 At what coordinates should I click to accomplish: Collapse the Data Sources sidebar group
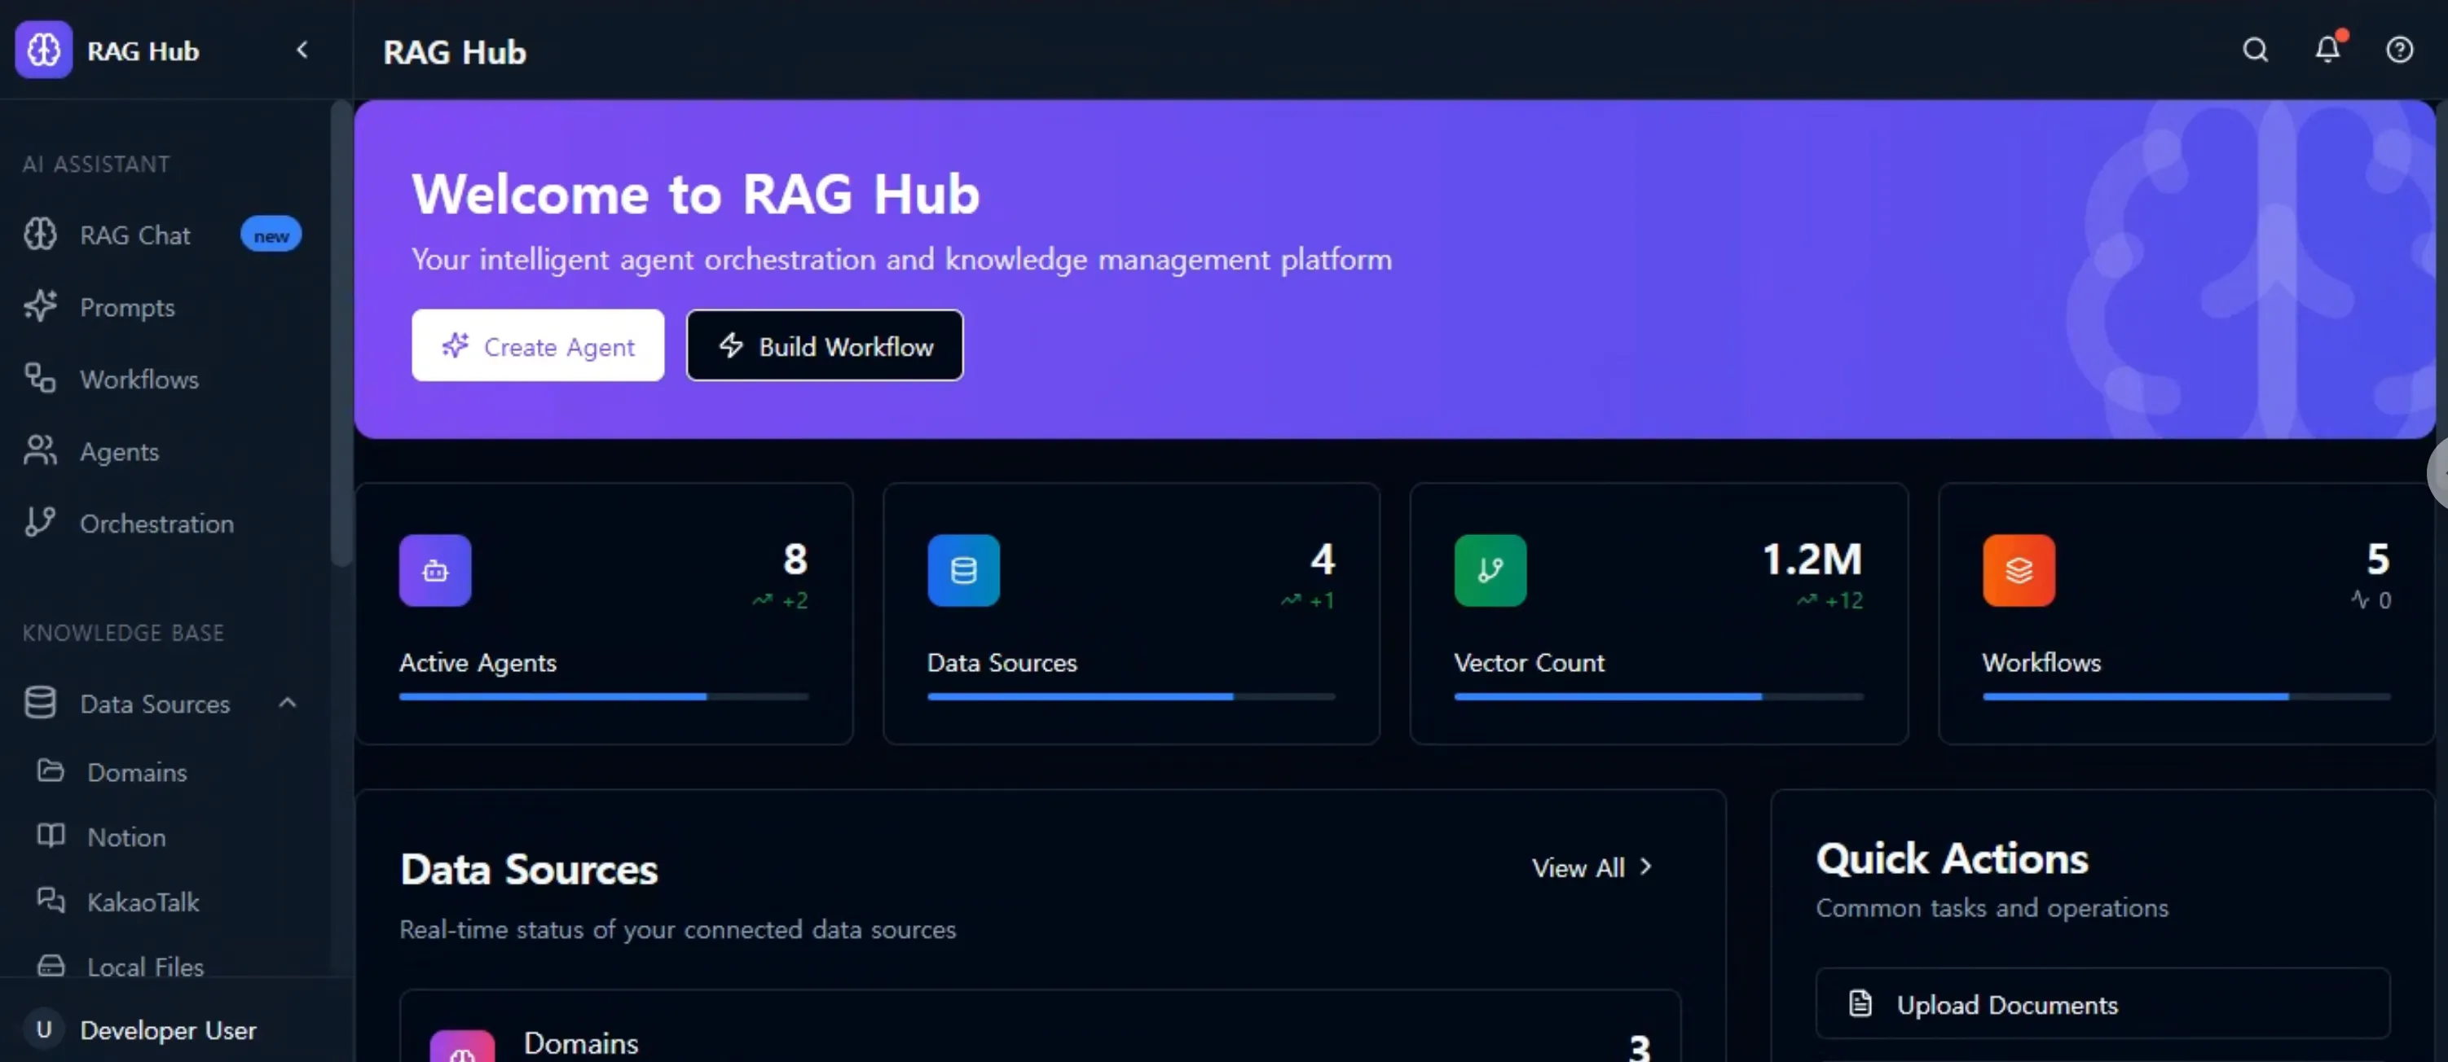tap(288, 703)
